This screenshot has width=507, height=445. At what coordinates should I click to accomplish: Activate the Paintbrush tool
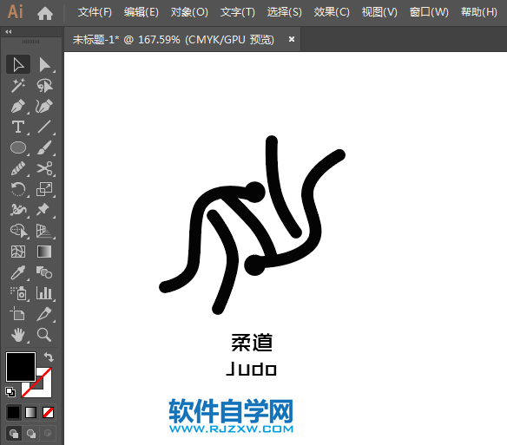pos(44,147)
